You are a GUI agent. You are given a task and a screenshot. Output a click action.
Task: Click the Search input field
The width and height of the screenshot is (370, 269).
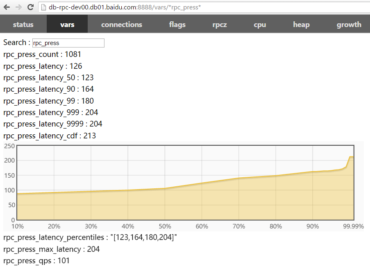(x=68, y=43)
